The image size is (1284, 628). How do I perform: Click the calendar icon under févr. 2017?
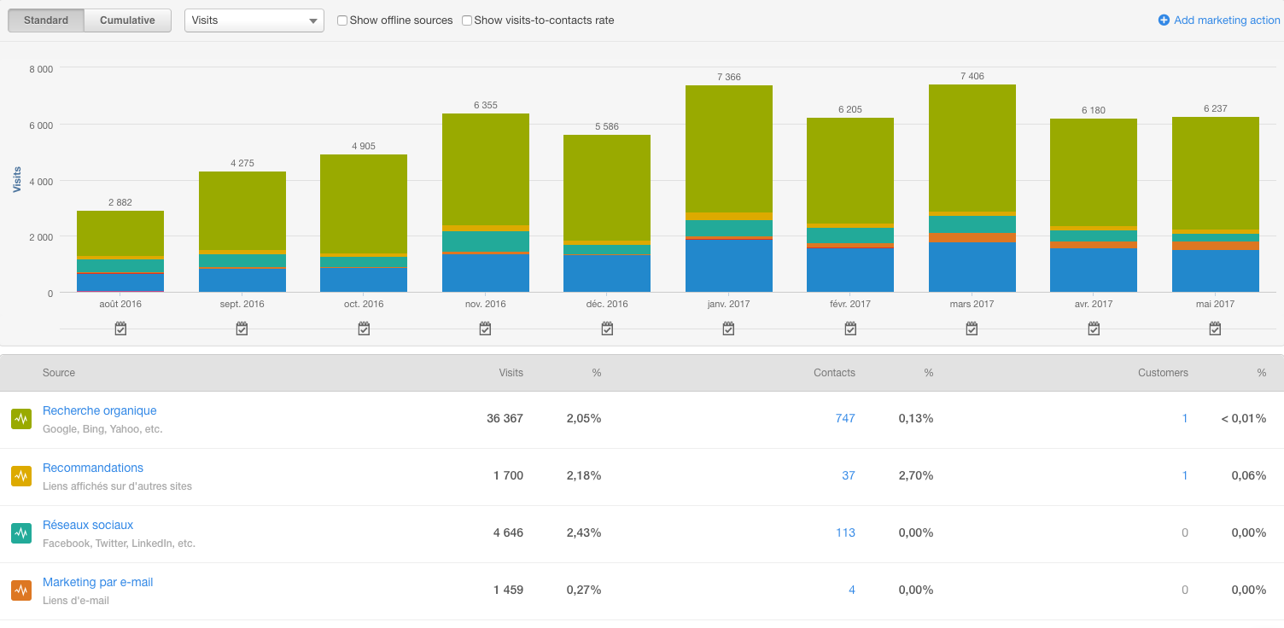point(850,329)
